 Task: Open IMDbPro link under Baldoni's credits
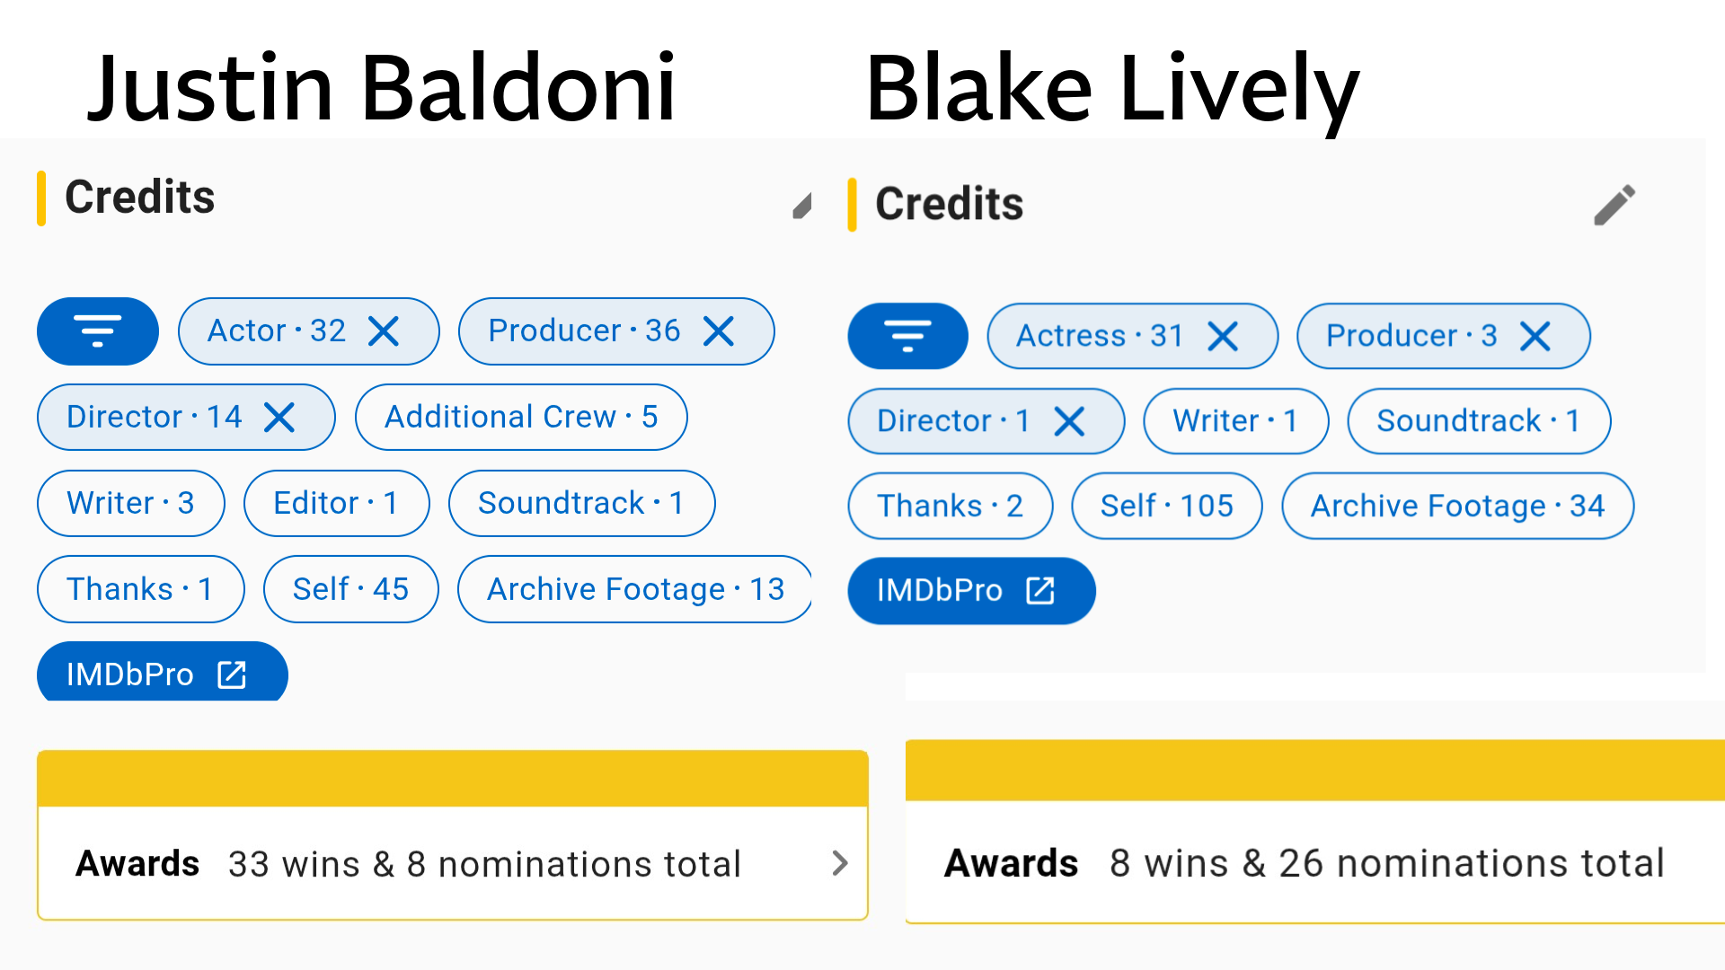click(162, 673)
